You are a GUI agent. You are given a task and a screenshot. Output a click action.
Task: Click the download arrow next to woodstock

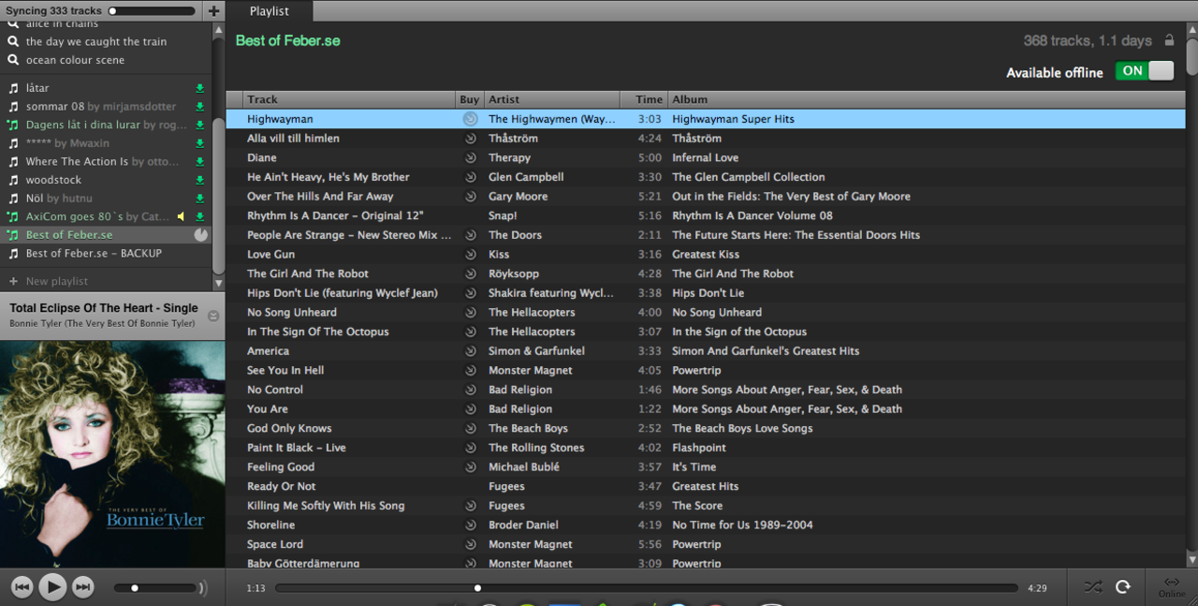[199, 180]
